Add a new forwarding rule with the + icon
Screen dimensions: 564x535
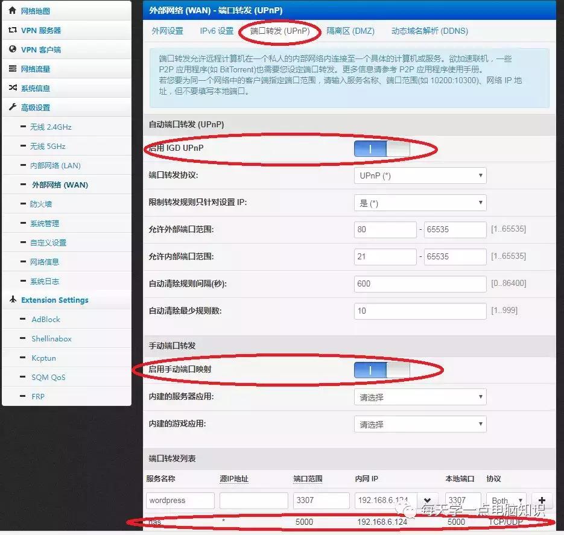[x=542, y=501]
